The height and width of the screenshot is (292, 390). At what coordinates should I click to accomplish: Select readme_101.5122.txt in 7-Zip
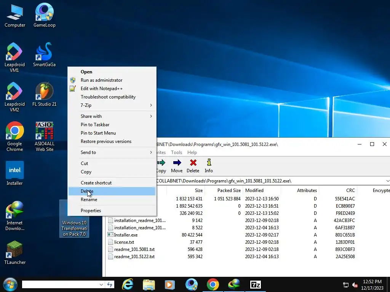tap(134, 257)
